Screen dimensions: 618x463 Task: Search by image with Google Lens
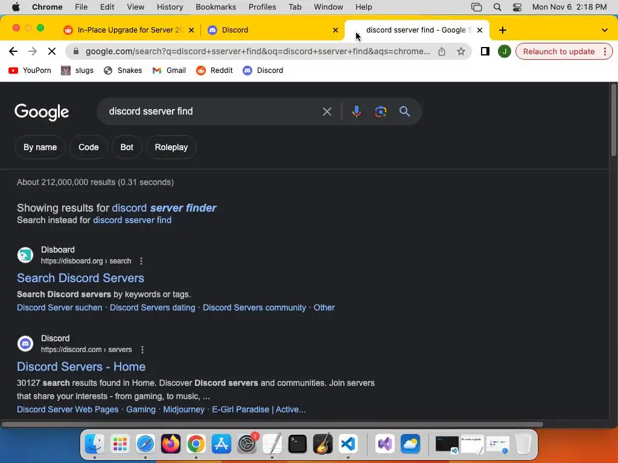click(380, 112)
